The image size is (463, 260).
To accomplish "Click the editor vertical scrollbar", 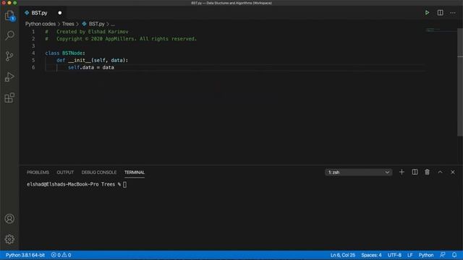I will (x=460, y=82).
